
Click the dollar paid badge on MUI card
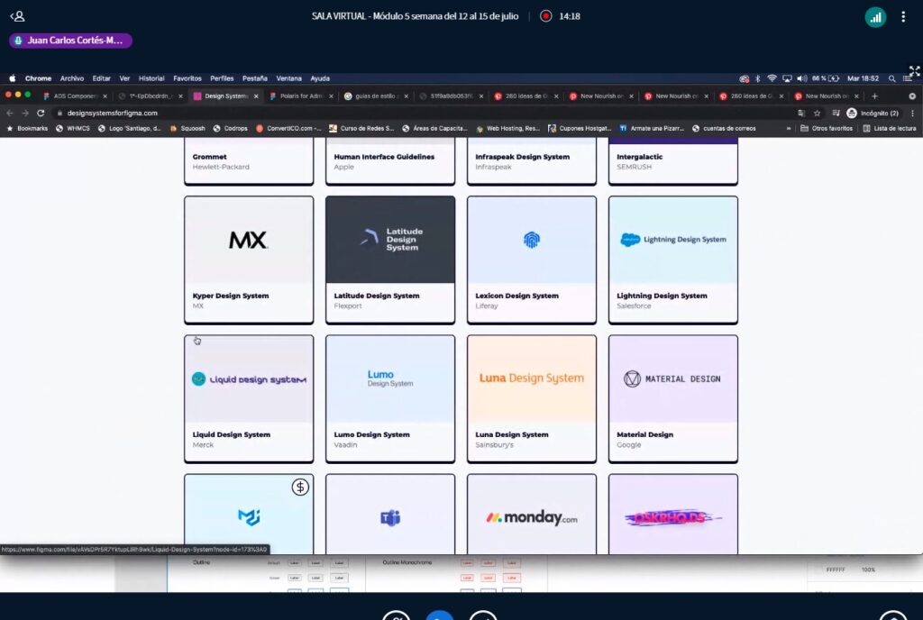point(300,487)
